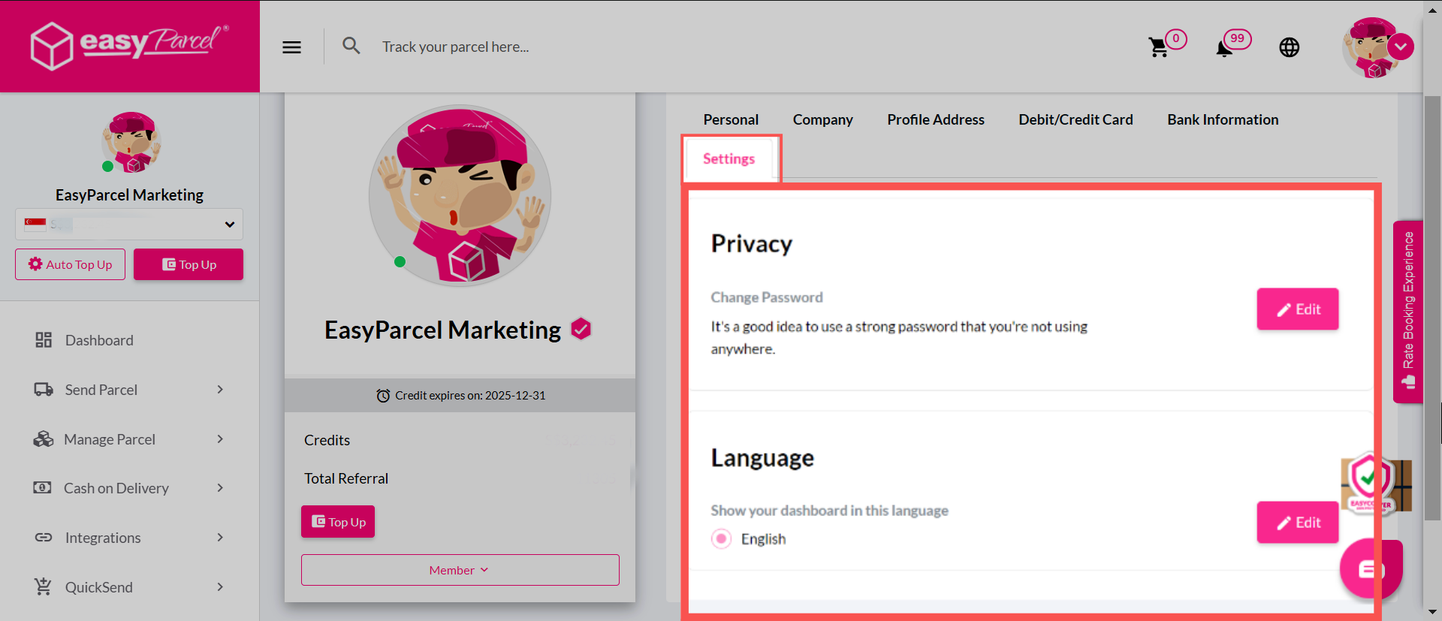
Task: Click the Credits row label
Action: click(x=327, y=440)
